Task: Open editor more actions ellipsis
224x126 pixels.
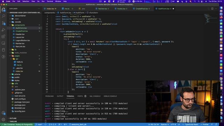Action: click(x=216, y=9)
